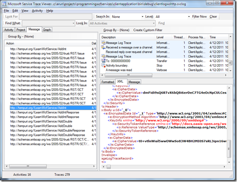The width and height of the screenshot is (237, 182).
Task: Sort by the Time column header
Action: (218, 37)
